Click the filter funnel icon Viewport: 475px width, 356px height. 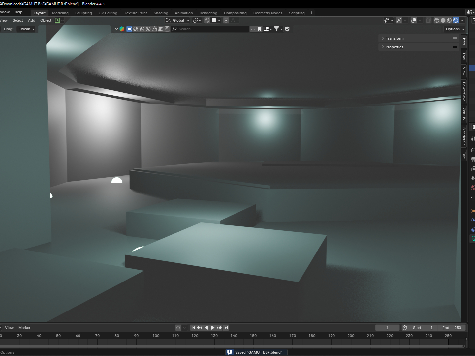(277, 29)
